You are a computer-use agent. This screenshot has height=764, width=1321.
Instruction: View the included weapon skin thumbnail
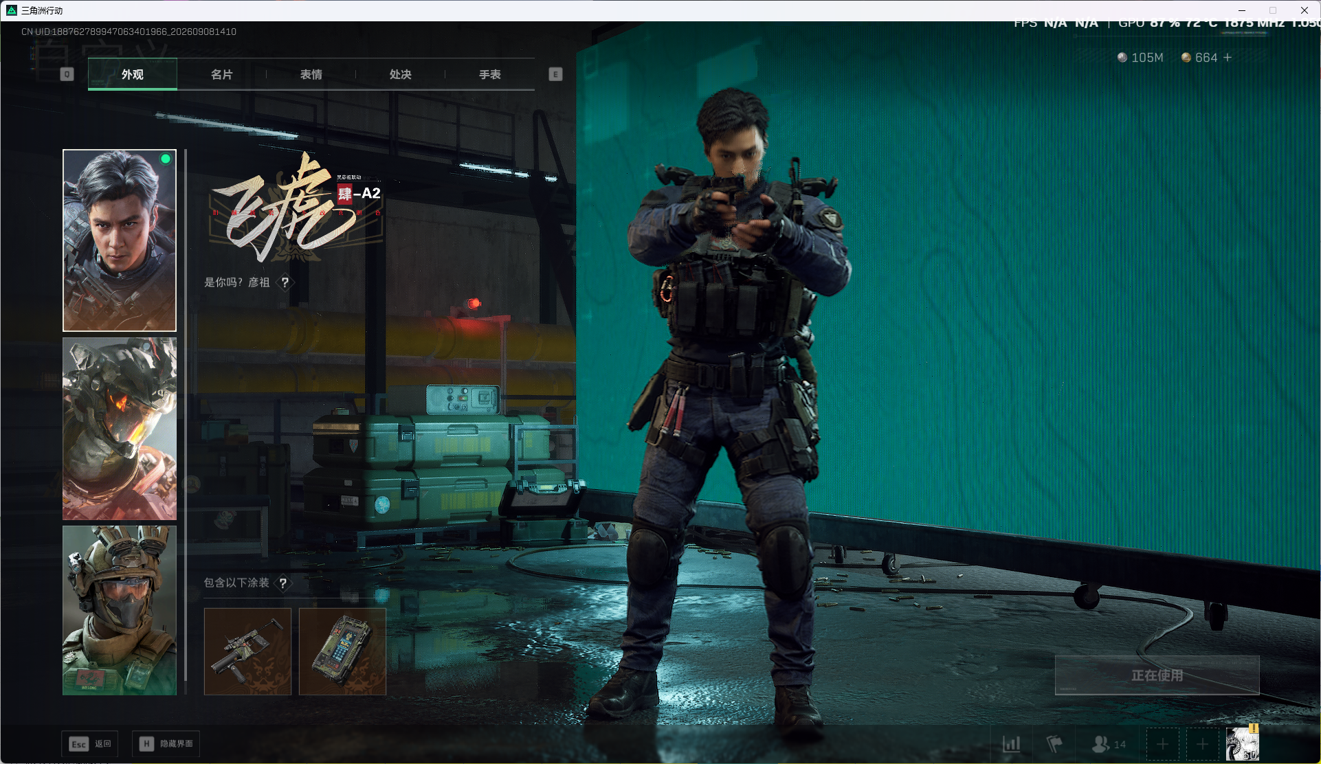[x=247, y=651]
